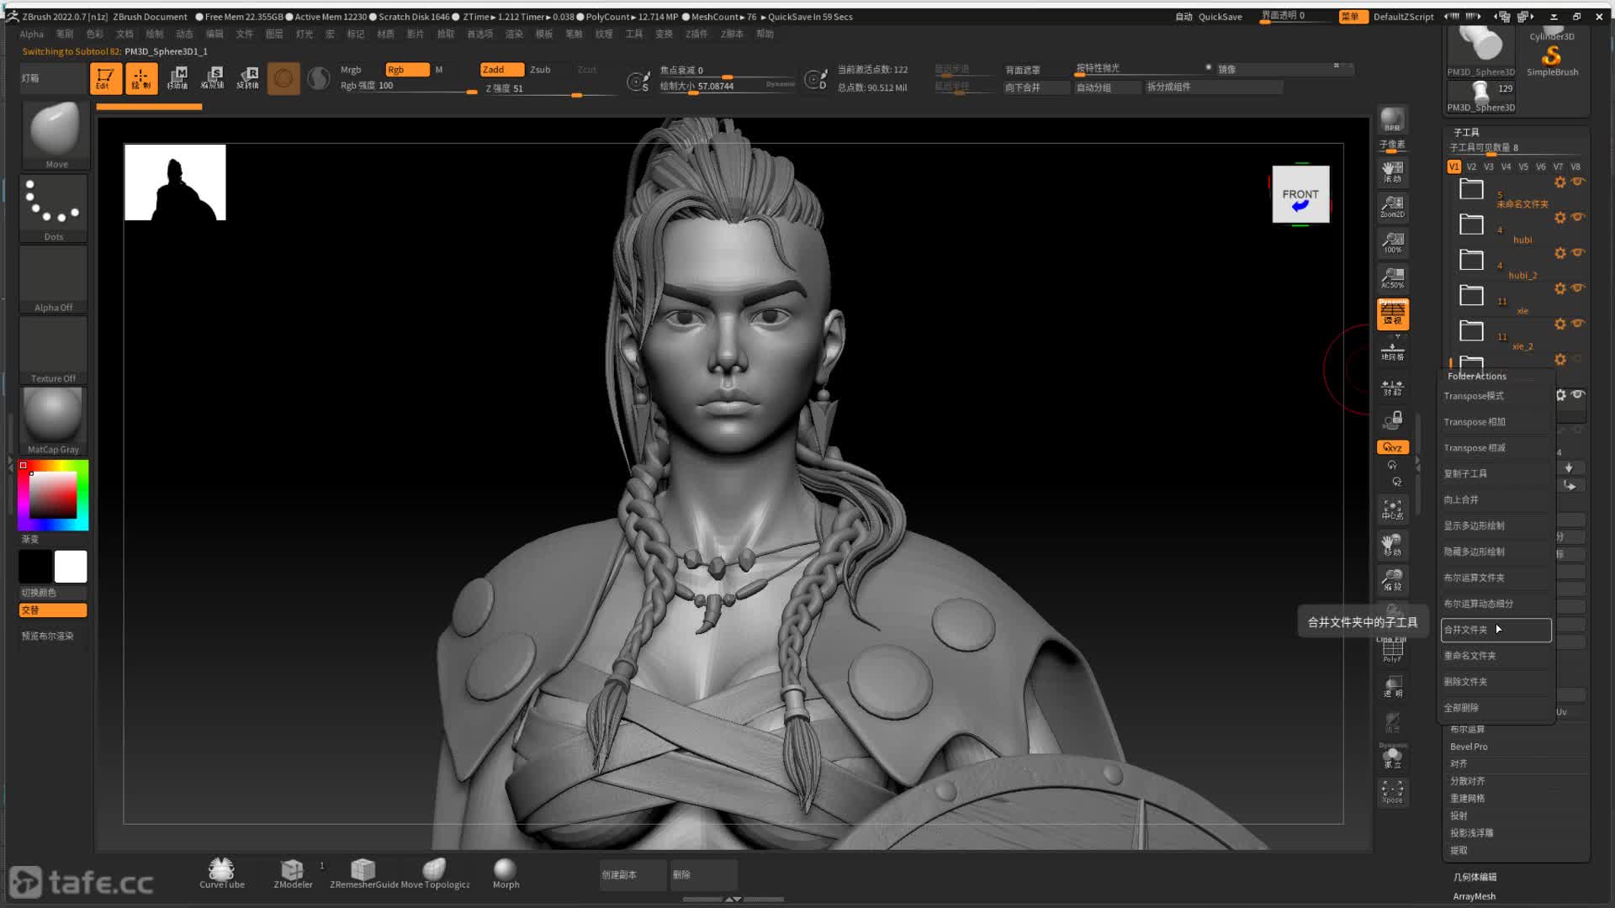Select the CurveTube brush
This screenshot has height=908, width=1615.
[x=222, y=874]
